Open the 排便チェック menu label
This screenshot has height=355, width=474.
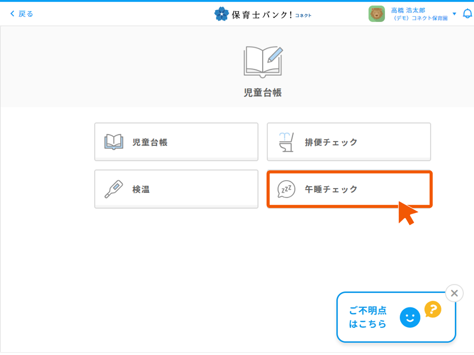(331, 142)
